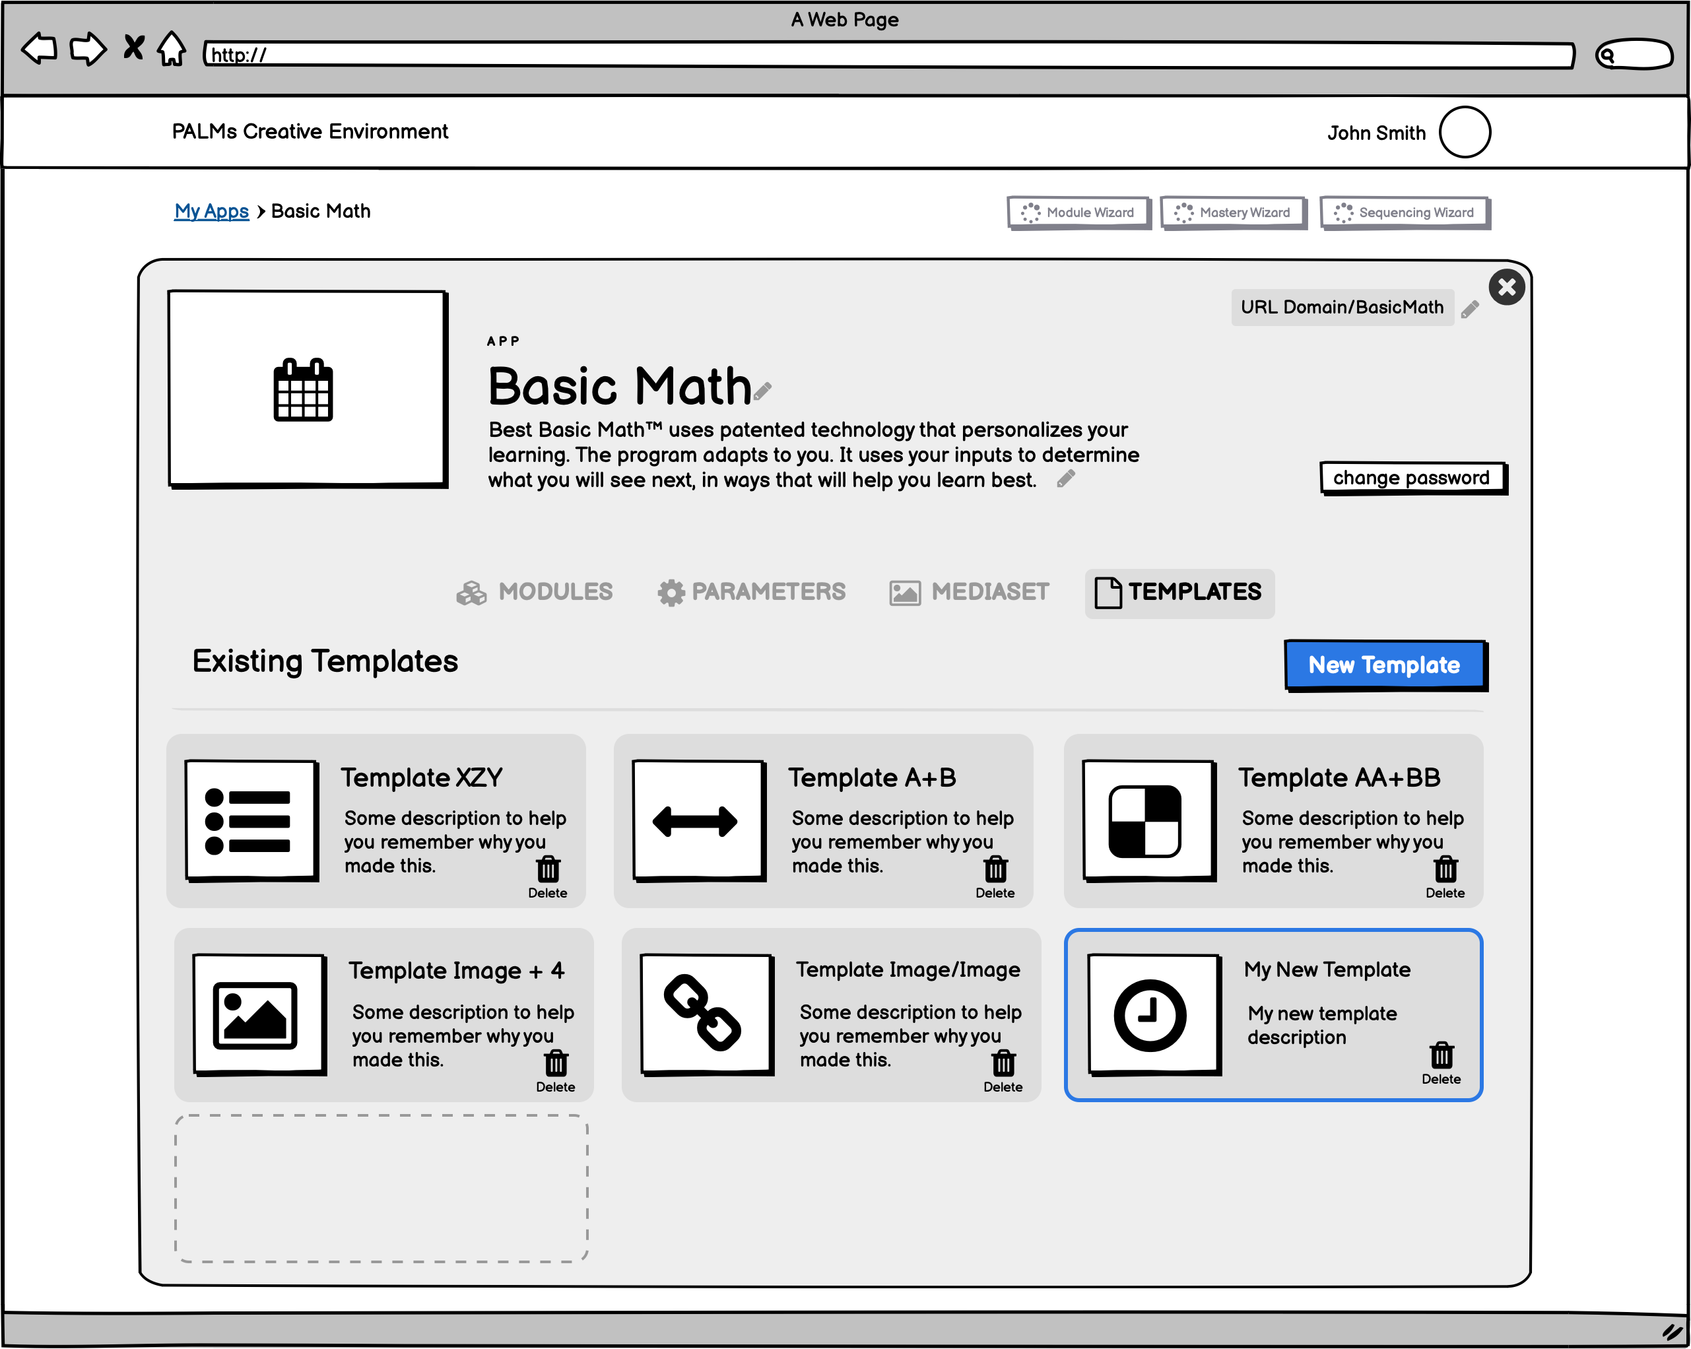Open Template Image/Image chain-link thumbnail
Viewport: 1691px width, 1349px height.
pyautogui.click(x=708, y=1015)
